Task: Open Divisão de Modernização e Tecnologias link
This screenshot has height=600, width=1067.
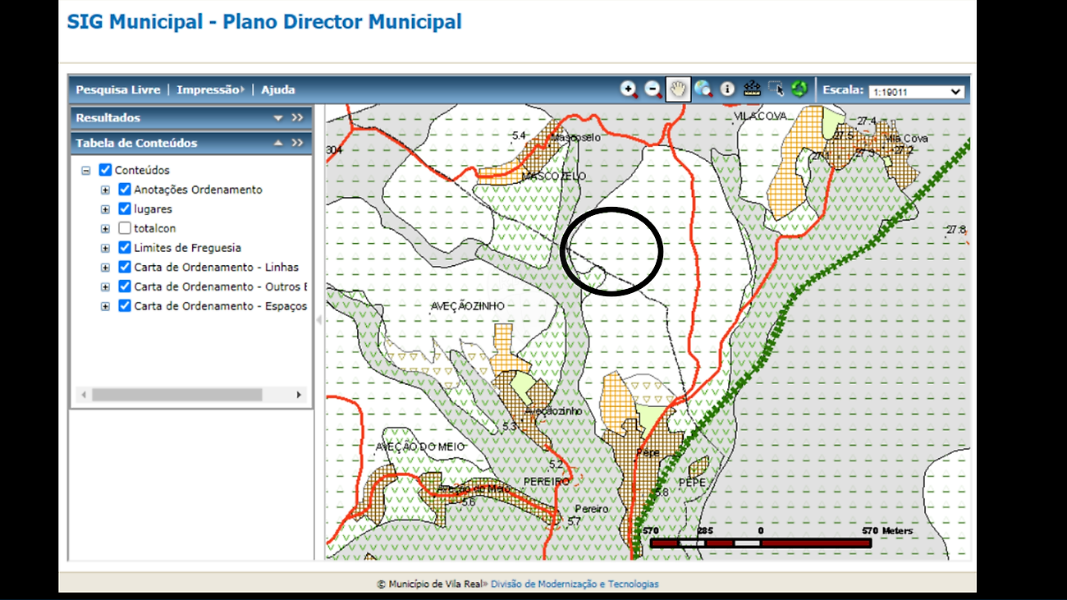Action: [575, 584]
